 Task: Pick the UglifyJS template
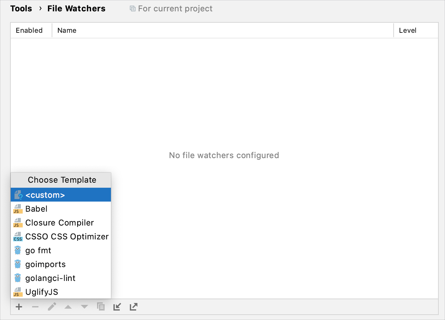pyautogui.click(x=42, y=292)
